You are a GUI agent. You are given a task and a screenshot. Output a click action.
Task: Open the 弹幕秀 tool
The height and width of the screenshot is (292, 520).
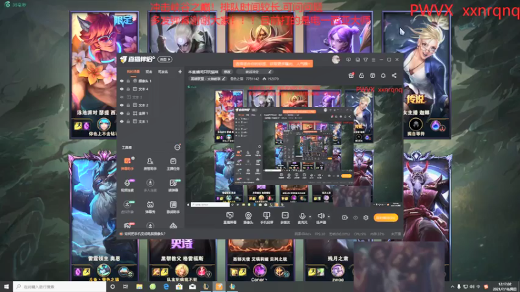pos(150,207)
